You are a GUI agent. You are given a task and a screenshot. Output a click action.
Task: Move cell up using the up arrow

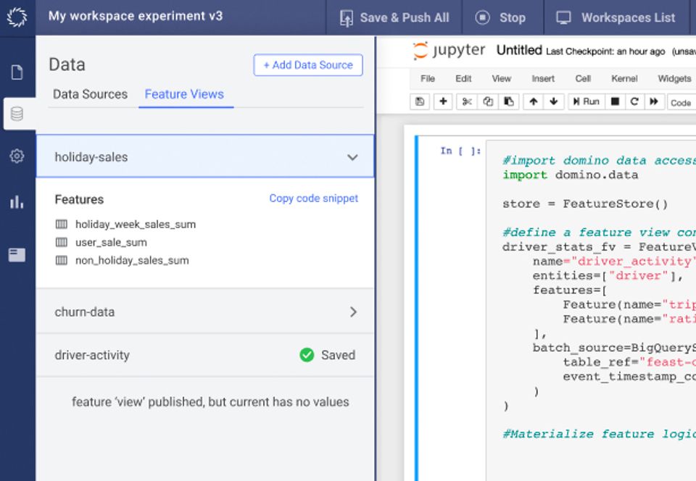(534, 101)
